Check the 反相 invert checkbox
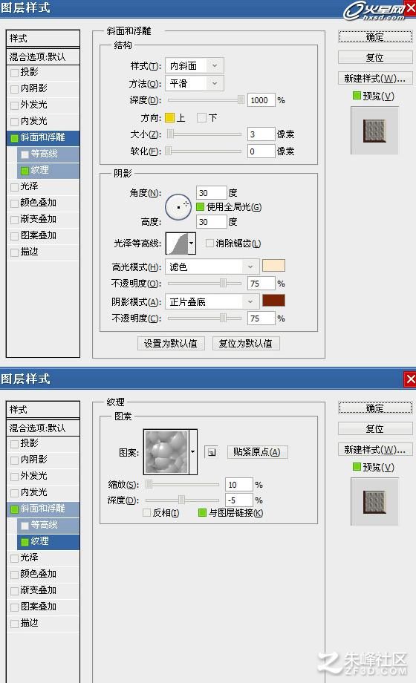Viewport: 416px width, 683px height. (147, 513)
